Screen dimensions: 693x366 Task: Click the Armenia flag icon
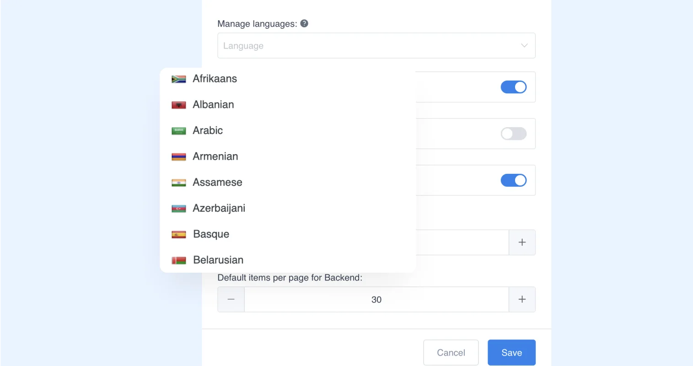(x=178, y=157)
